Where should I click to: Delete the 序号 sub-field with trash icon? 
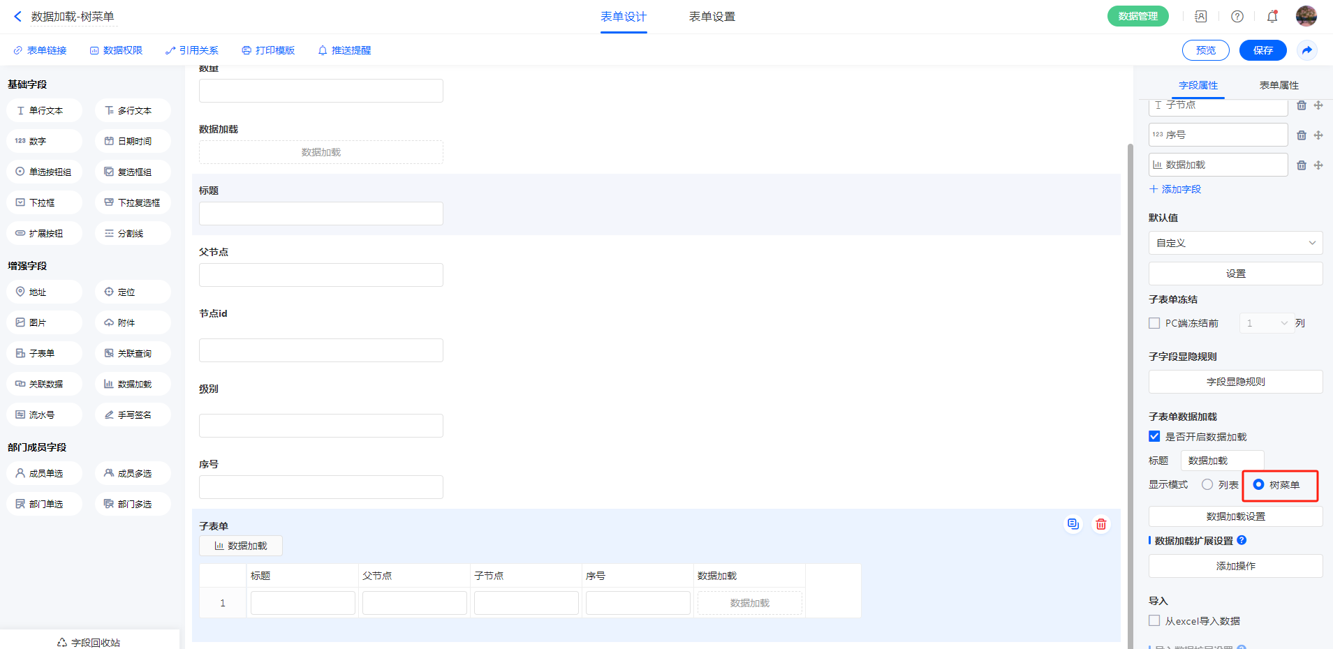[x=1301, y=135]
